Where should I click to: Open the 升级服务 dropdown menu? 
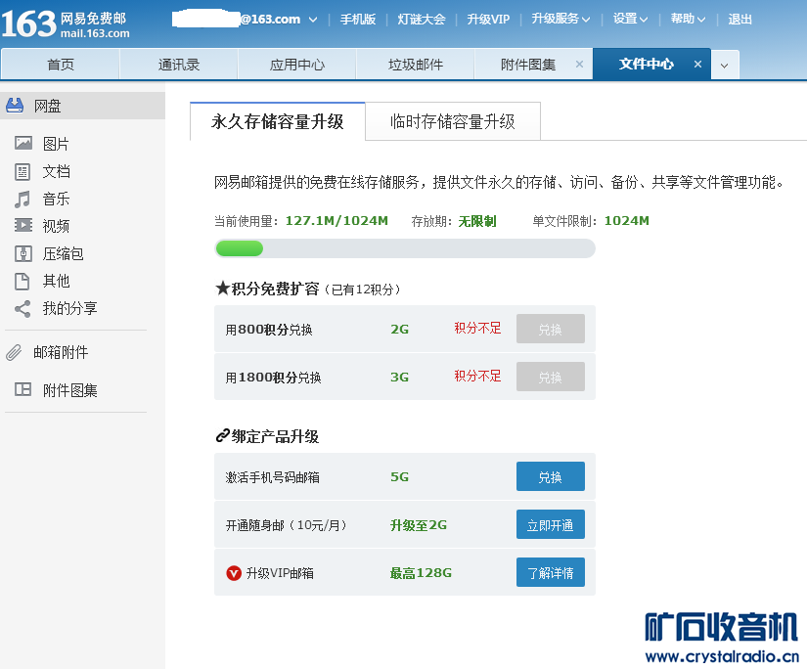point(560,19)
